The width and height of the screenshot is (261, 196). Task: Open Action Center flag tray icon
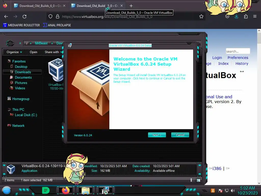(x=220, y=190)
